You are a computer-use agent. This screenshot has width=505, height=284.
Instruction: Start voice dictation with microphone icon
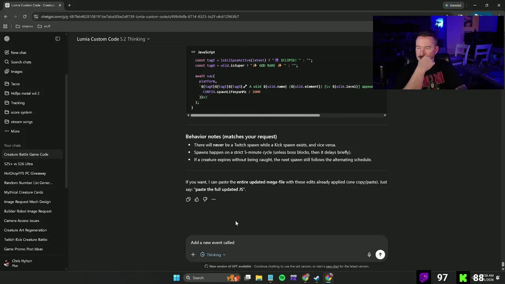369,255
